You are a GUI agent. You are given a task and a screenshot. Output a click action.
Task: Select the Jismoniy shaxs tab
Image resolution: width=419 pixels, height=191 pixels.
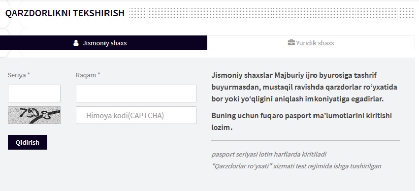tap(103, 43)
